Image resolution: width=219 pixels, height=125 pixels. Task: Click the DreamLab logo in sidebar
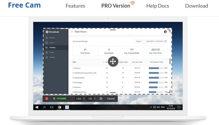click(x=52, y=32)
